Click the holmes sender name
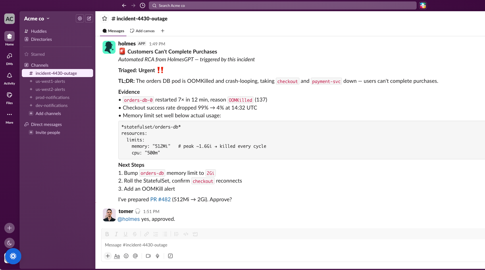The image size is (485, 270). click(127, 43)
